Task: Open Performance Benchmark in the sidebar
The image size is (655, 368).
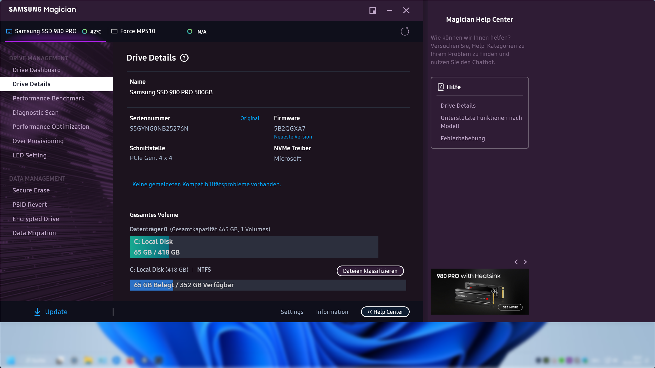Action: (49, 98)
